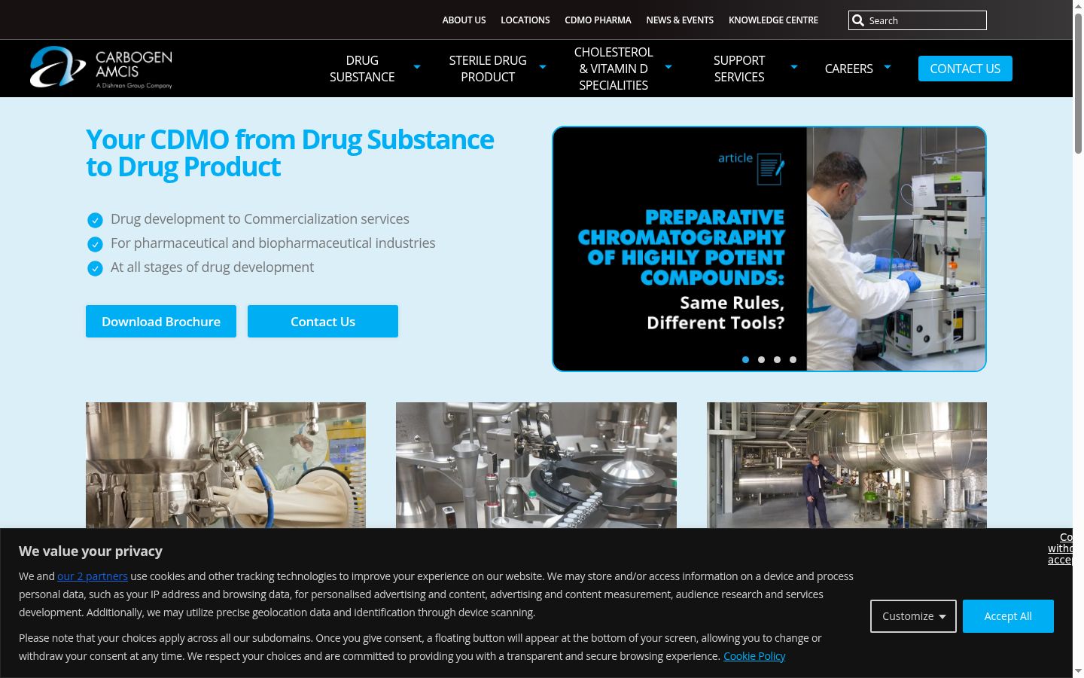Screen dimensions: 1084x678
Task: Click the scrollbar down arrow
Action: (x=1078, y=671)
